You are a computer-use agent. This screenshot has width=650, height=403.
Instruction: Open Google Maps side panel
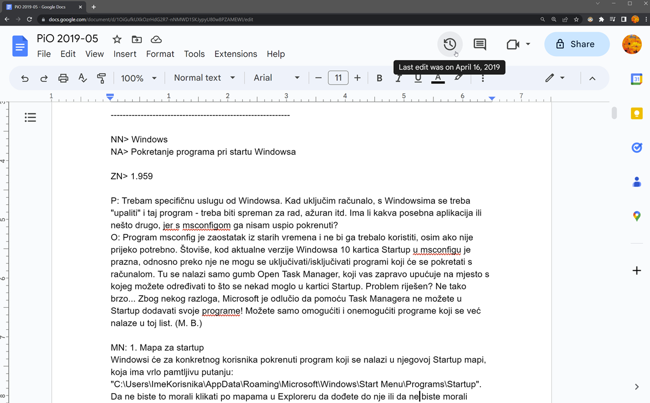(636, 216)
